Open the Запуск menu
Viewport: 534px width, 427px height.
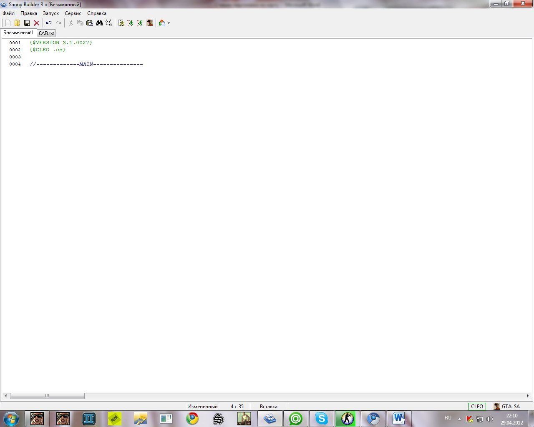coord(51,13)
